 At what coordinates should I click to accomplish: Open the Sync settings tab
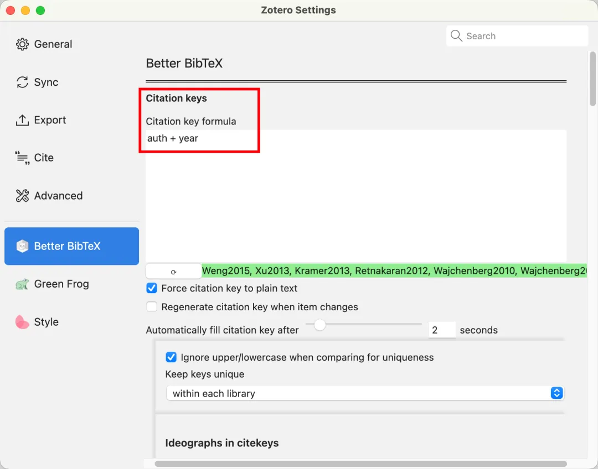point(46,82)
